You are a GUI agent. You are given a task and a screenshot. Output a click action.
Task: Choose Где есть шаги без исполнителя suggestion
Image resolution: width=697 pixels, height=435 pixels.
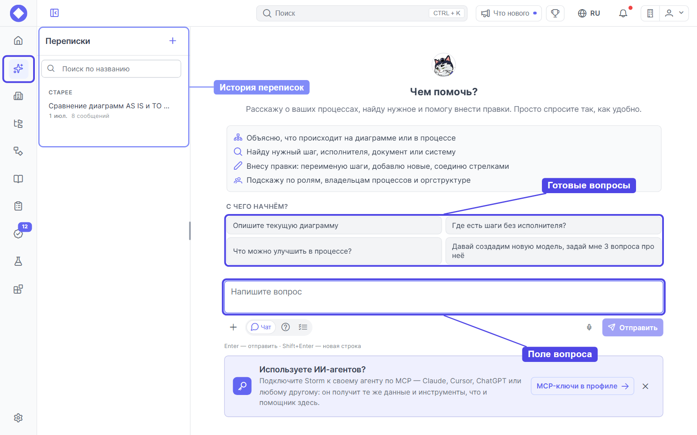[553, 225]
